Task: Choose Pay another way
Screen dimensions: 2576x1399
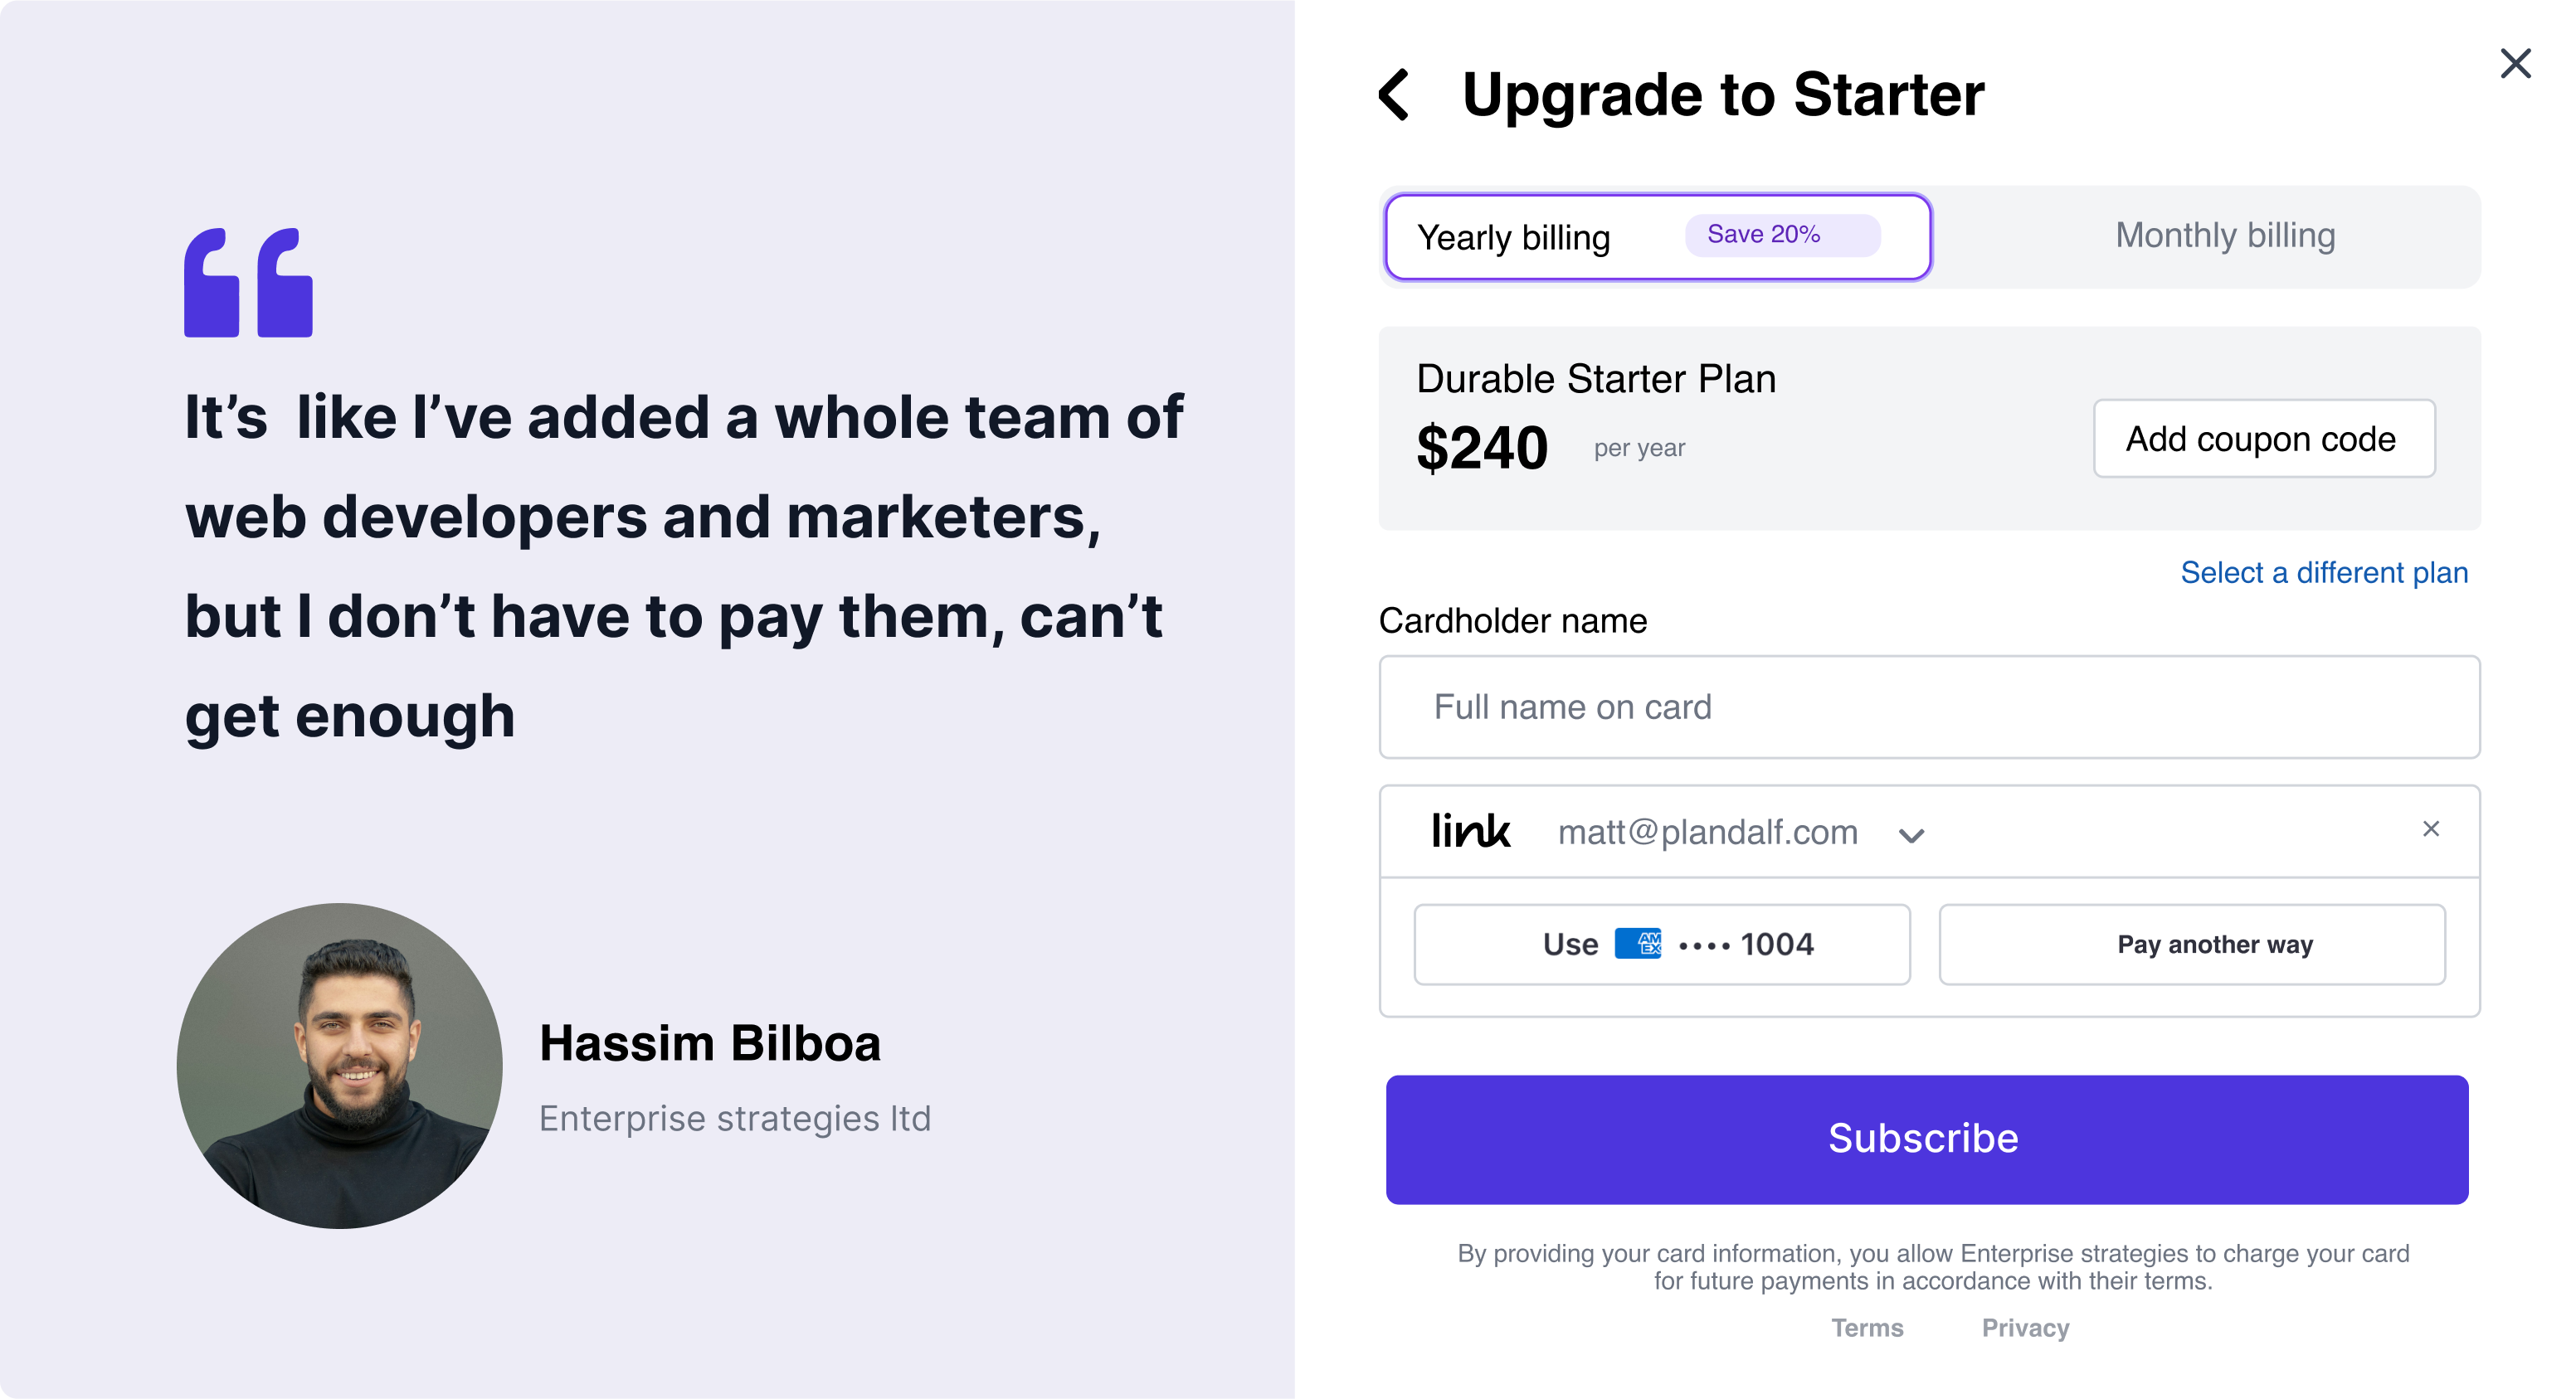Action: click(x=2192, y=945)
